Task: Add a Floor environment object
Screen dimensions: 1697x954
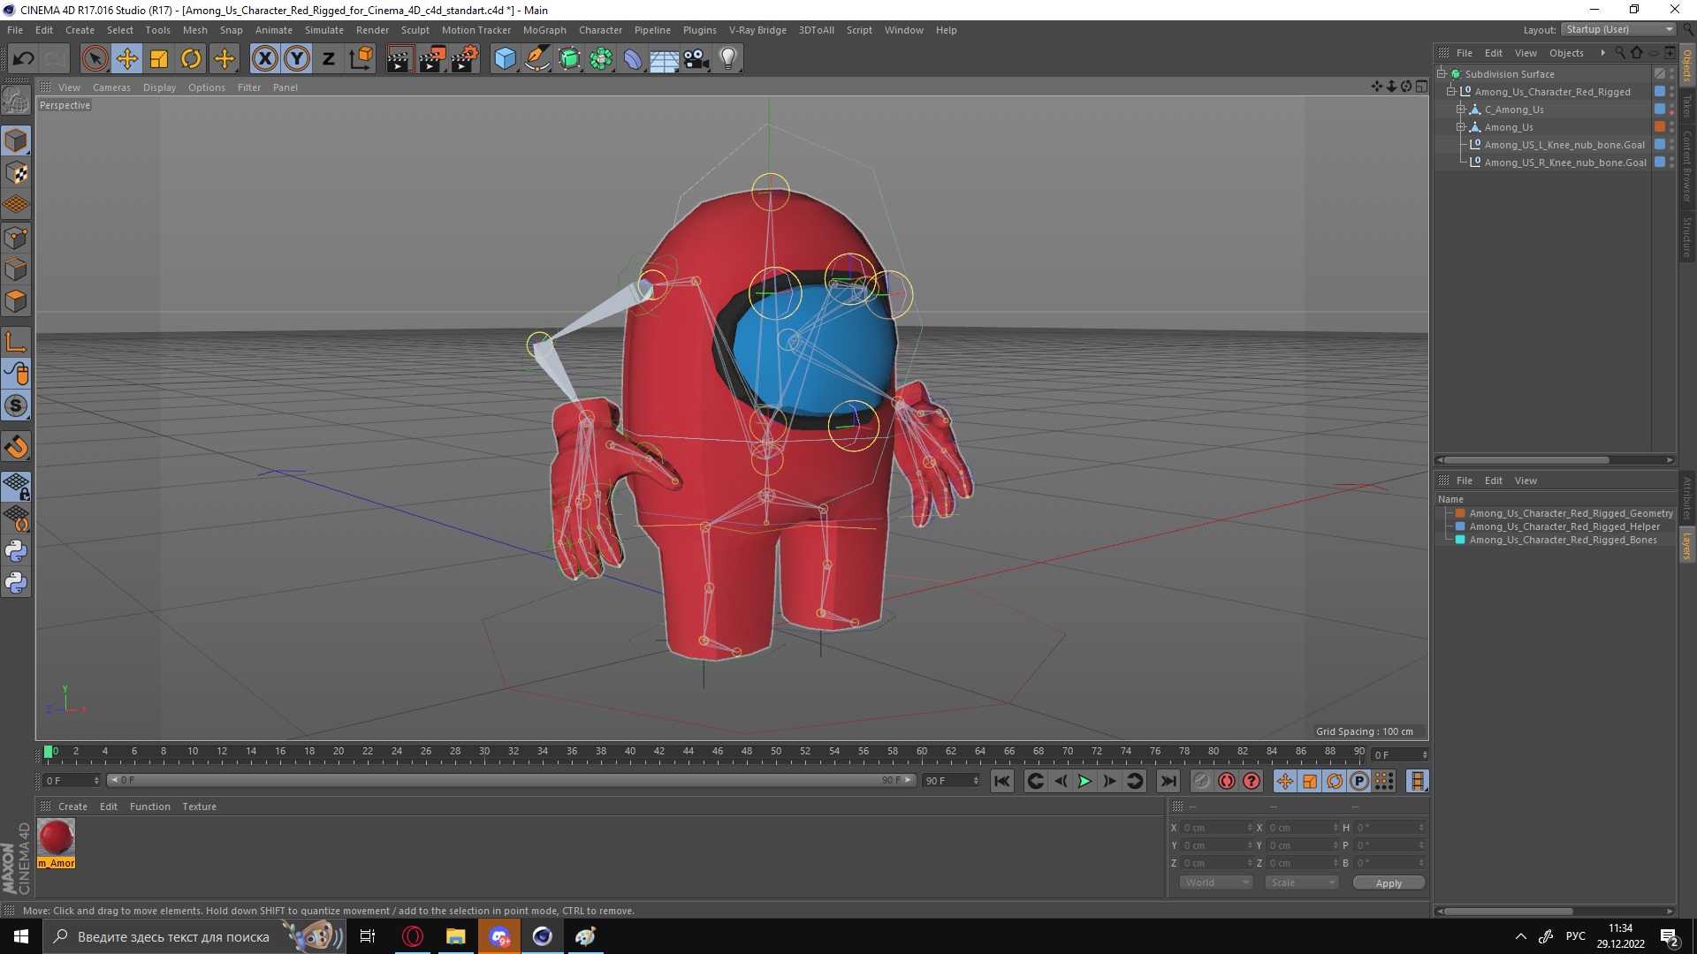Action: click(665, 59)
